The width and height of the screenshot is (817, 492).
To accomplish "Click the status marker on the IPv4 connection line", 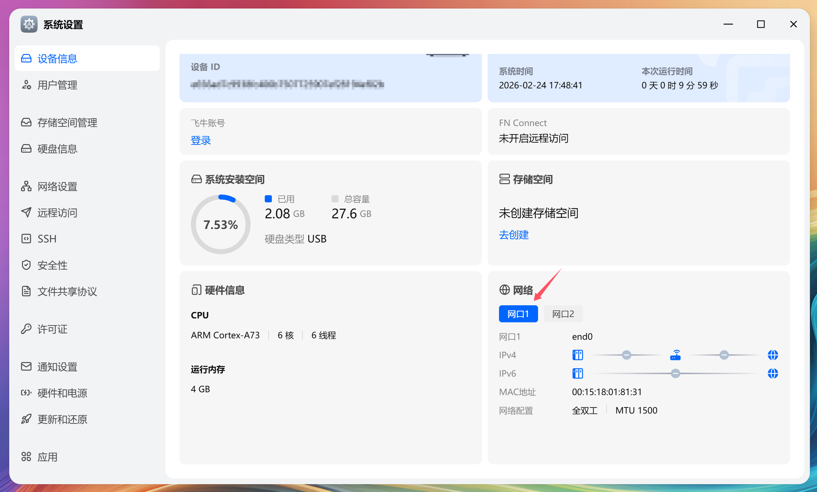I will point(626,355).
